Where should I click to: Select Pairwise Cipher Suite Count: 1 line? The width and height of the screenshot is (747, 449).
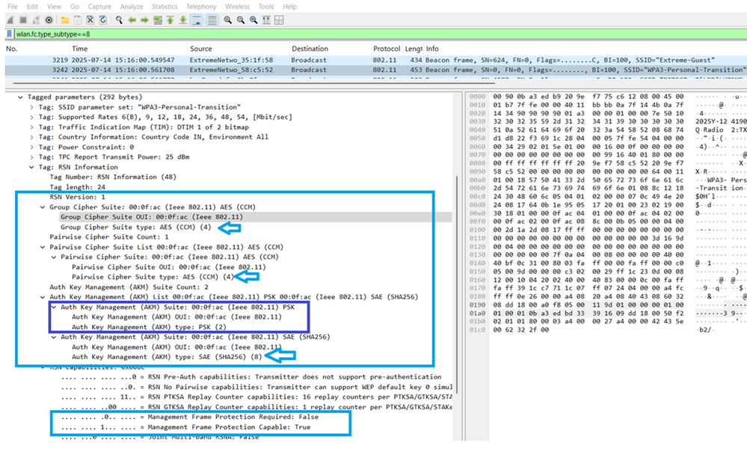[109, 237]
